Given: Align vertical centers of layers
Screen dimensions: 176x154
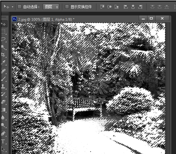Looking at the screenshot, I should tap(109, 7).
